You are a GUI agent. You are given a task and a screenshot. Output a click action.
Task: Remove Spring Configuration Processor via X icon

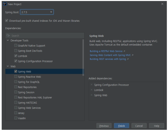pos(91,85)
